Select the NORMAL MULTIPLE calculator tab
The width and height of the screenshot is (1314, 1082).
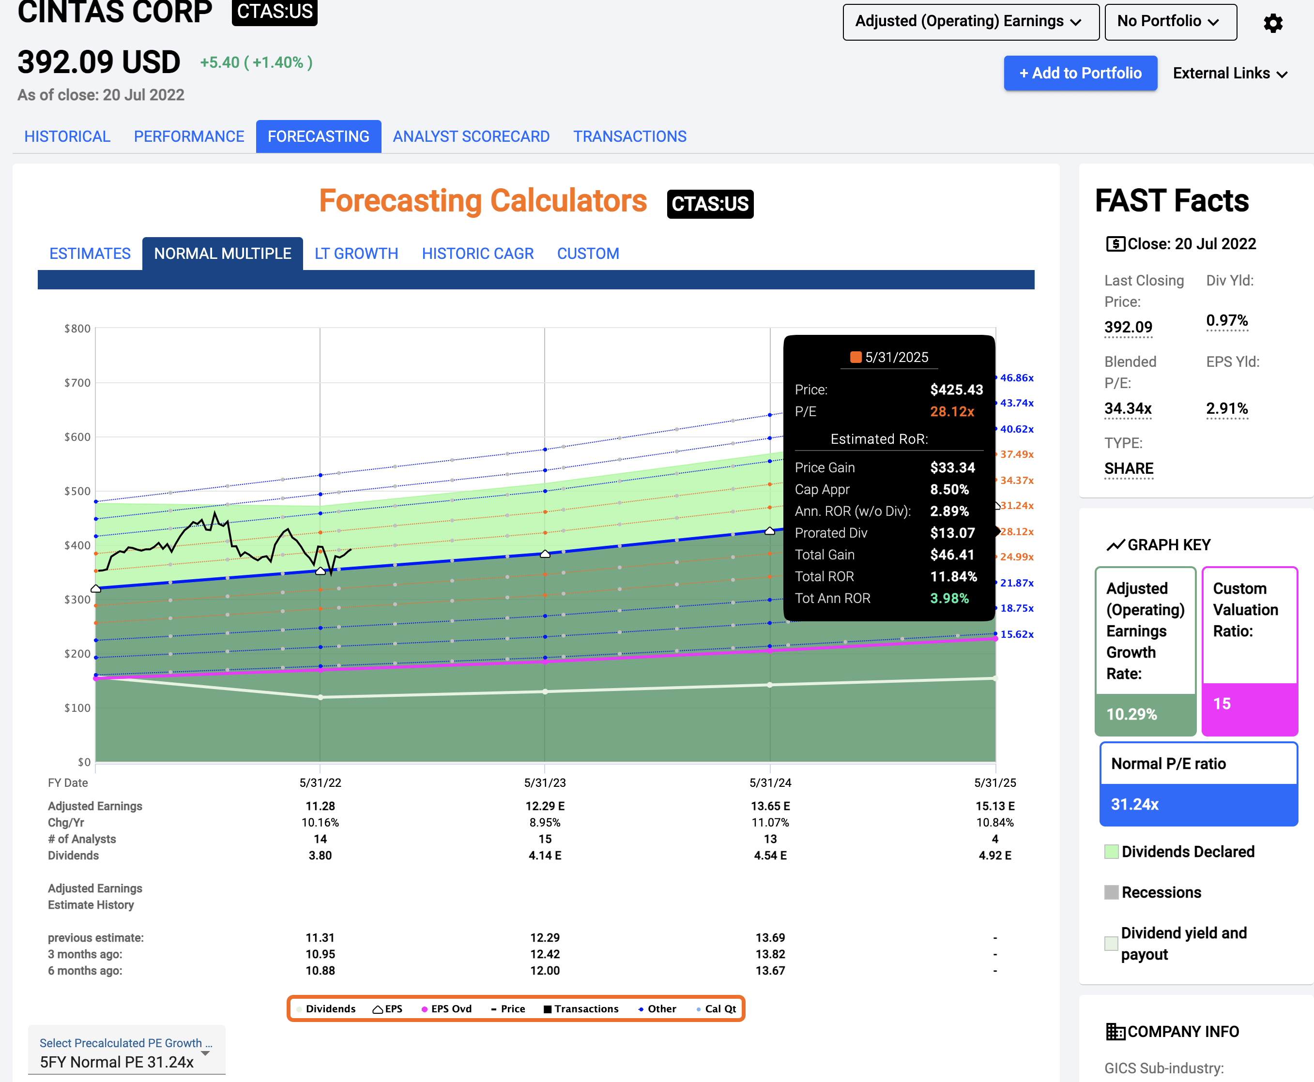click(x=223, y=254)
